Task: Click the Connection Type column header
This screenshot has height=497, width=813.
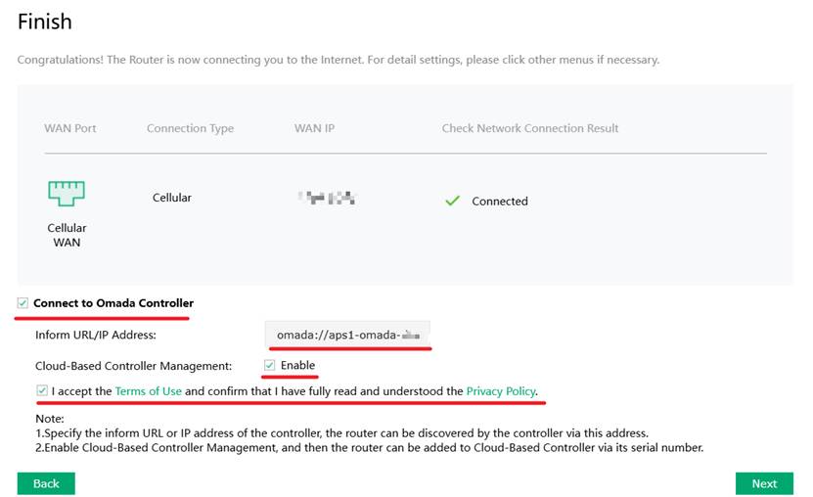Action: click(x=190, y=128)
